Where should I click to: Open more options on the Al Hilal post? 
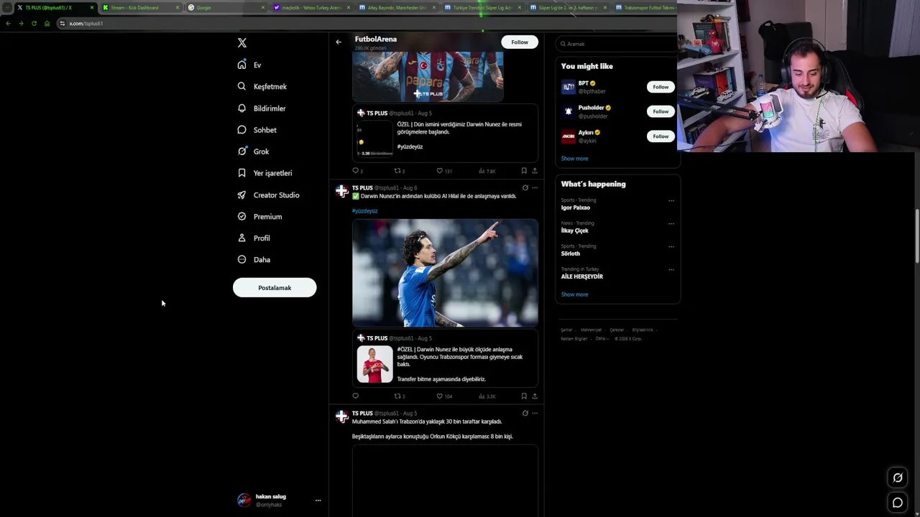[x=535, y=188]
